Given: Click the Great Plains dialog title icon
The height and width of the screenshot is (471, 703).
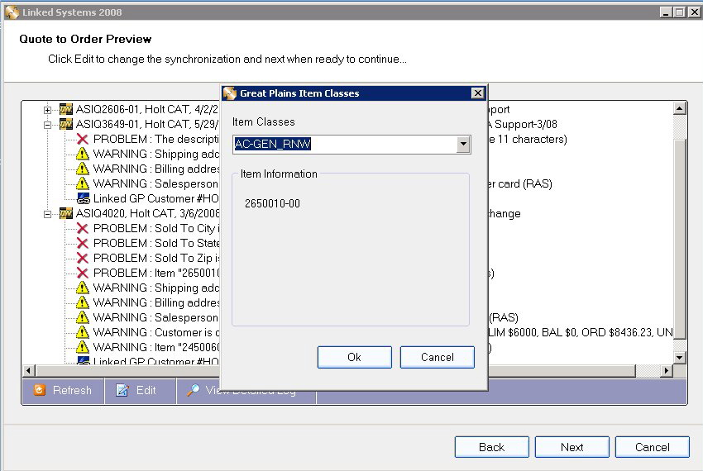Looking at the screenshot, I should 230,93.
